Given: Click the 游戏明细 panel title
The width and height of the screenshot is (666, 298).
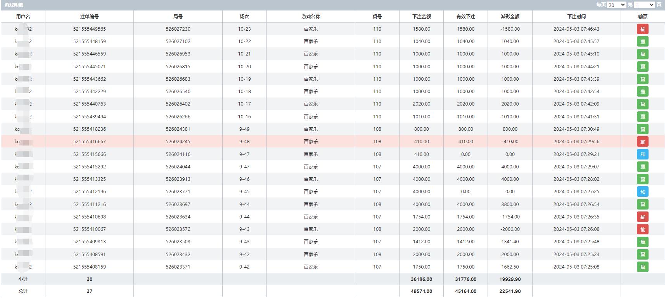Looking at the screenshot, I should coord(14,5).
